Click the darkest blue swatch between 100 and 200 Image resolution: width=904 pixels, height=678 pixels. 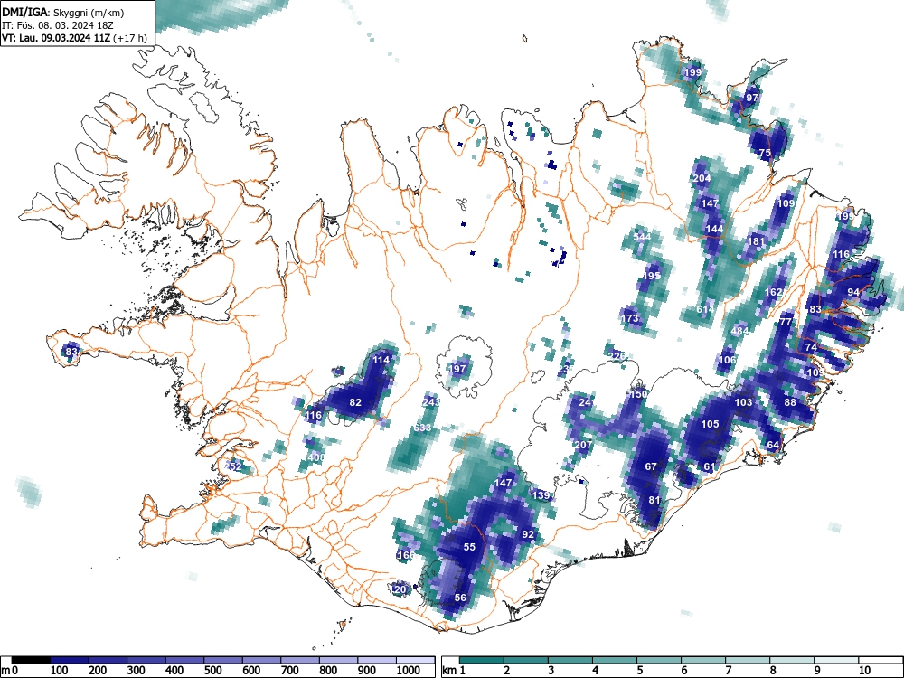click(70, 660)
